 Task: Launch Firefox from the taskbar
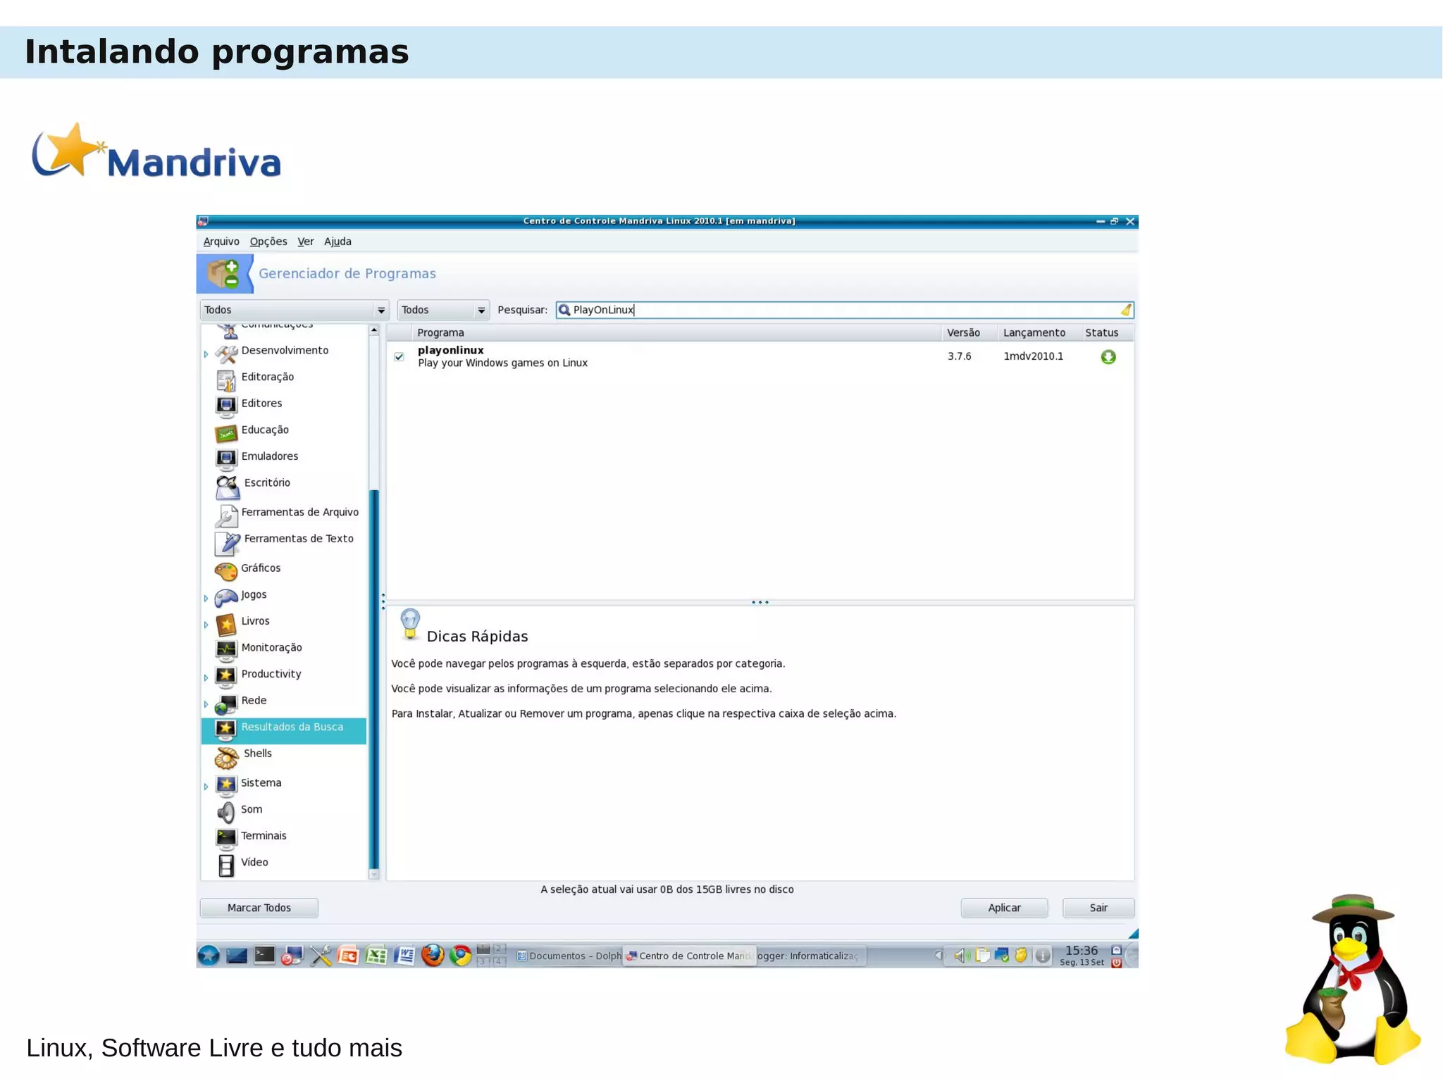(x=433, y=956)
